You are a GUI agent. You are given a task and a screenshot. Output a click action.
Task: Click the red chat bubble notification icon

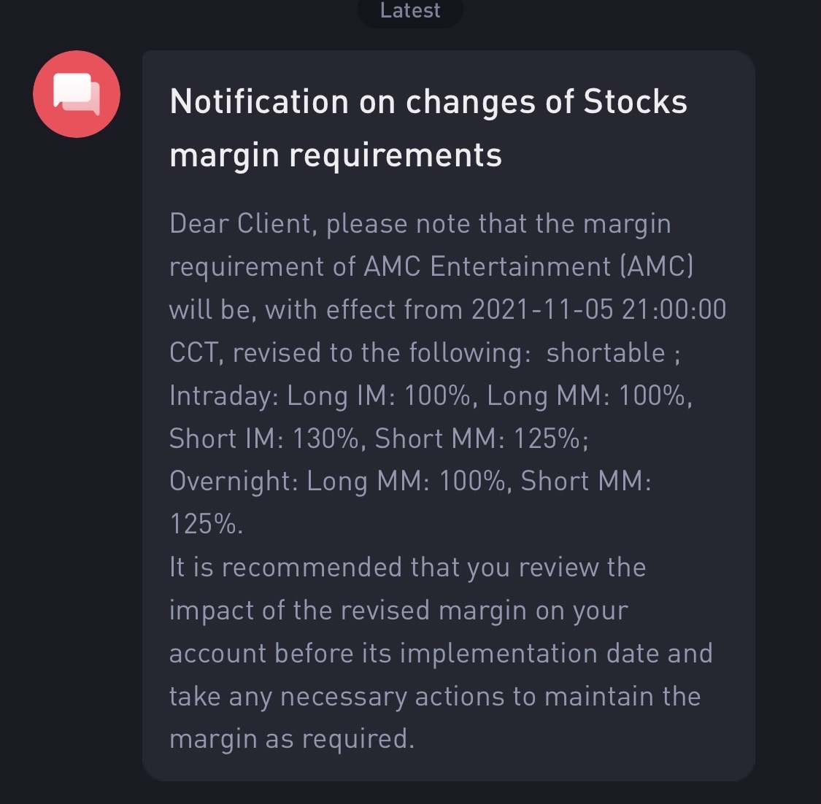pos(77,94)
